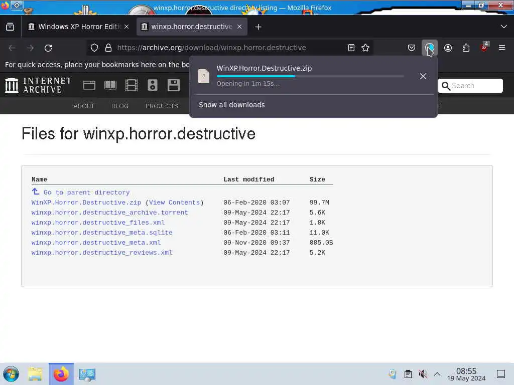Unmute the volume tray icon
The height and width of the screenshot is (385, 514).
[x=423, y=374]
